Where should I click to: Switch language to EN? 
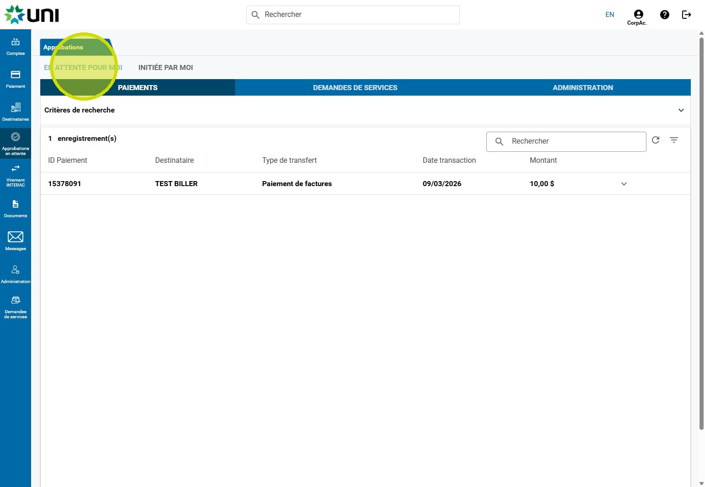point(610,15)
